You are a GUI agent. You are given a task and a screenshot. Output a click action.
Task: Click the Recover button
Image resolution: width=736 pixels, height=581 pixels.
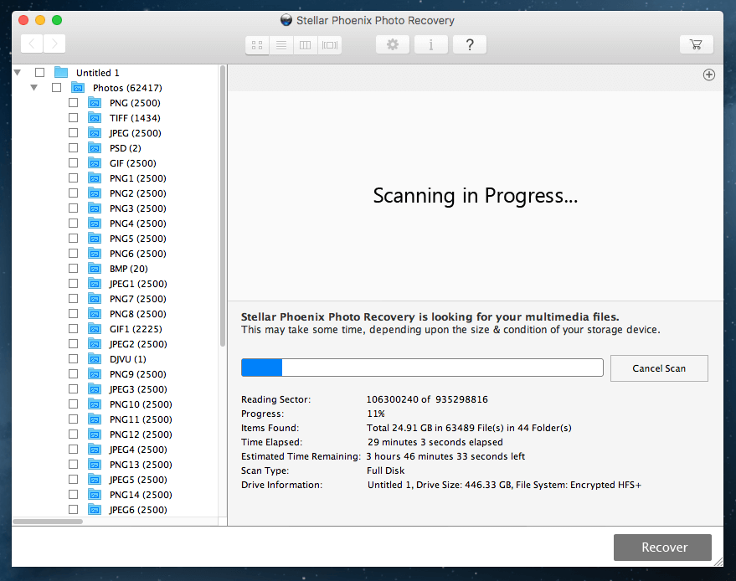click(x=663, y=548)
